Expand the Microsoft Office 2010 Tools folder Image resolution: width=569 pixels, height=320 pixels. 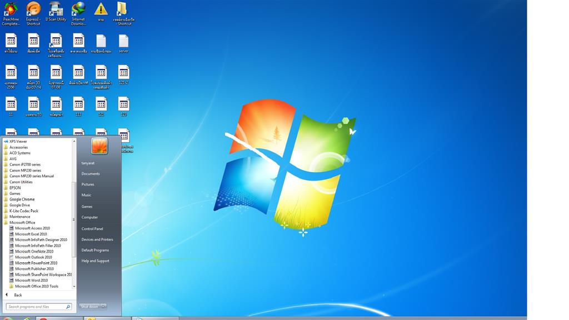(36, 286)
